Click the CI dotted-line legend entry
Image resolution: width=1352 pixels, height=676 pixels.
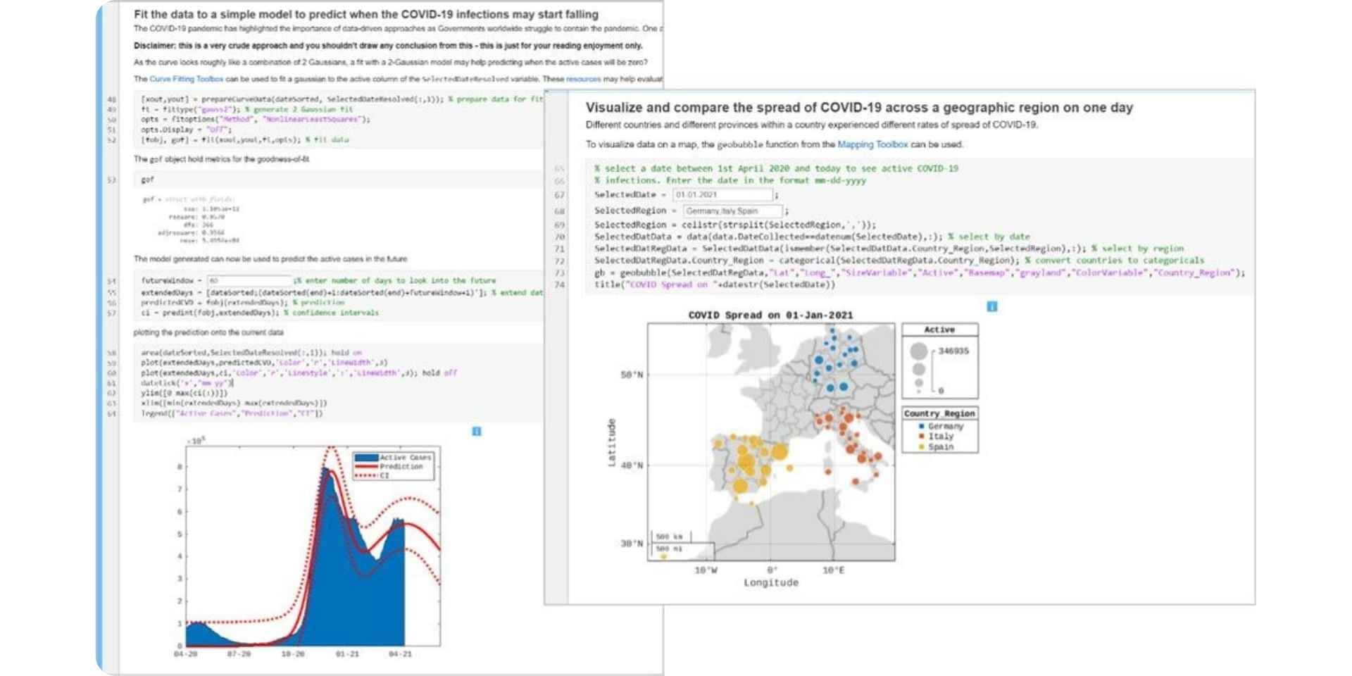[384, 476]
